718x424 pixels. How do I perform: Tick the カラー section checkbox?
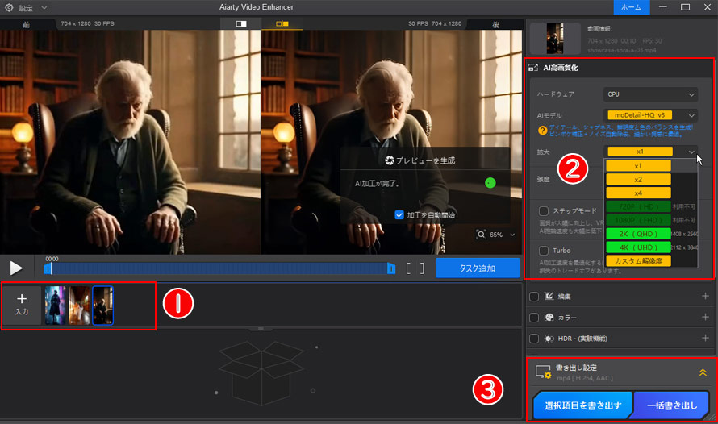coord(534,318)
